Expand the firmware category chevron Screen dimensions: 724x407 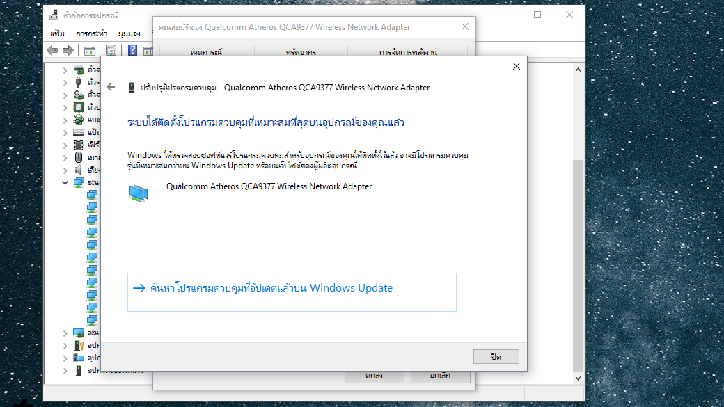[x=65, y=145]
